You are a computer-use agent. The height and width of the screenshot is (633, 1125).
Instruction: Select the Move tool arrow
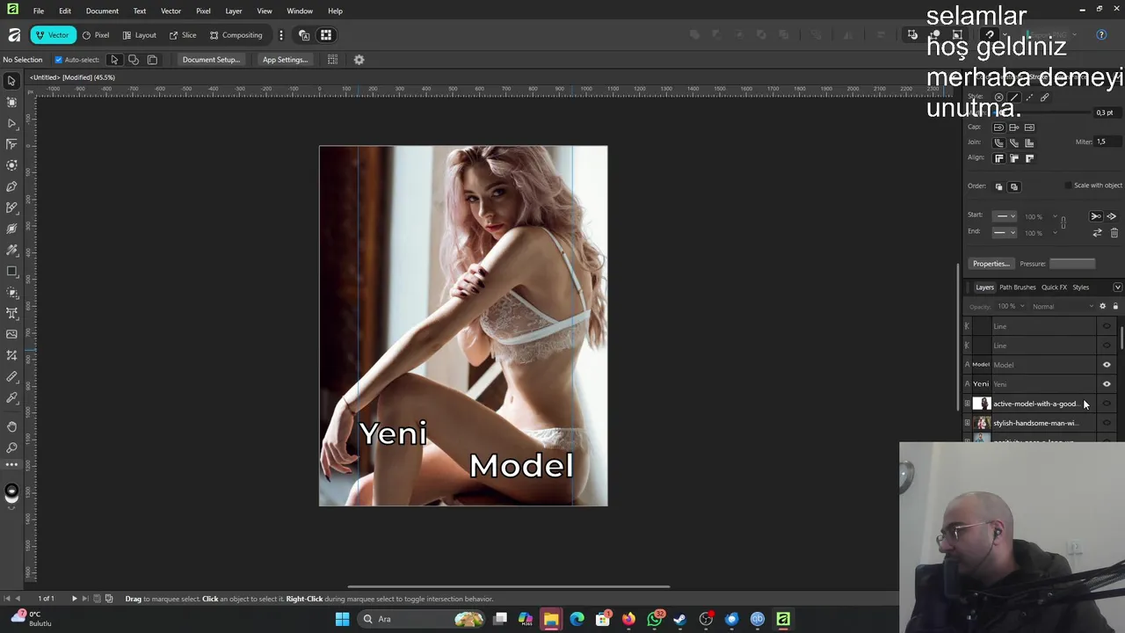(x=11, y=81)
